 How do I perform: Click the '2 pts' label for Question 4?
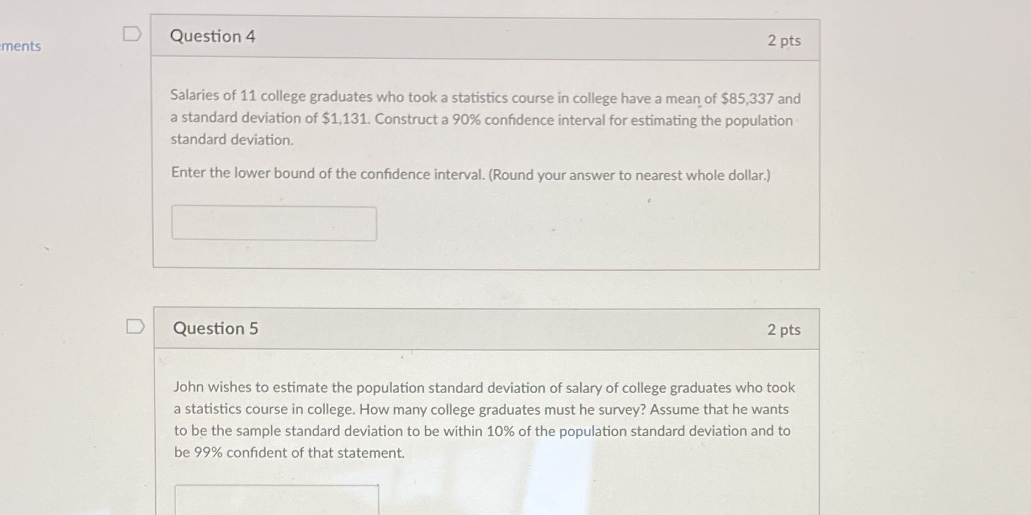click(x=785, y=39)
